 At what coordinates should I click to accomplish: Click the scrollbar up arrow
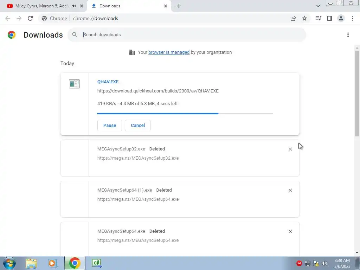pyautogui.click(x=357, y=48)
